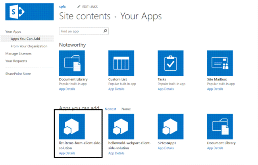The height and width of the screenshot is (165, 258).
Task: Visit the SharePoint Store link
Action: 18,74
